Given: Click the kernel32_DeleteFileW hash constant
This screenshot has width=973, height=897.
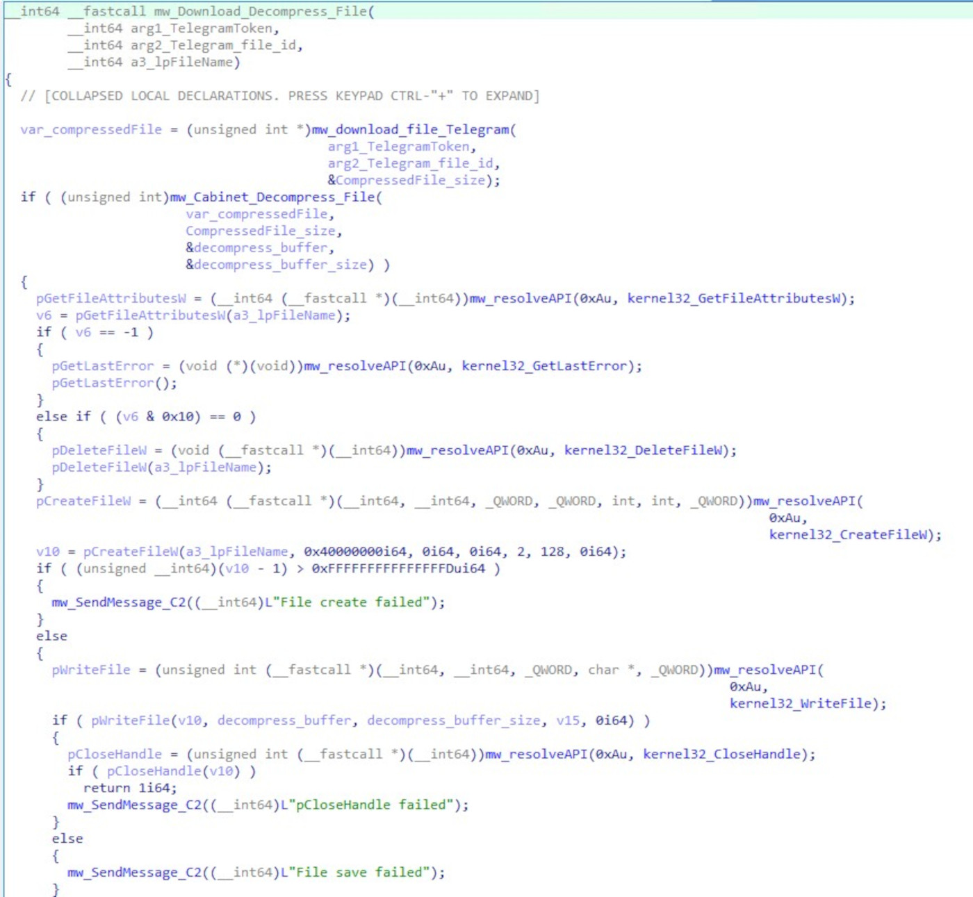Looking at the screenshot, I should coord(644,450).
